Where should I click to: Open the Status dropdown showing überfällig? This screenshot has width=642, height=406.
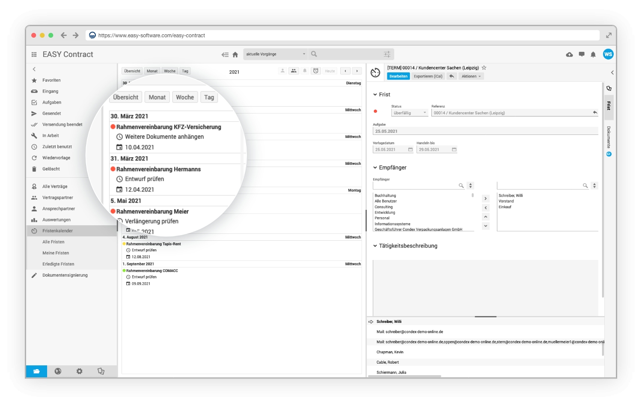[410, 113]
